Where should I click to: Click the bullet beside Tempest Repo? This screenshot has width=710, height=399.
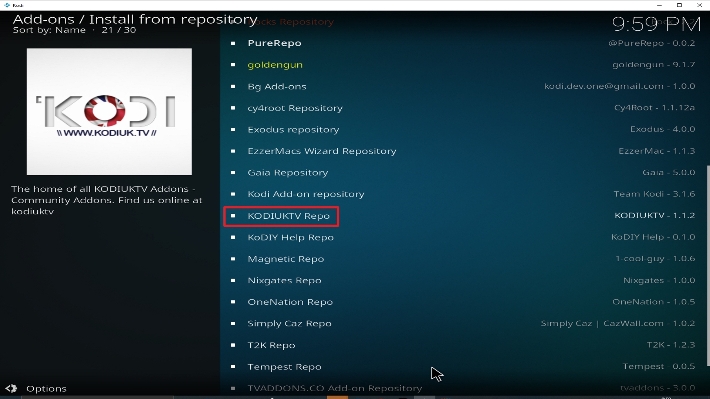233,367
